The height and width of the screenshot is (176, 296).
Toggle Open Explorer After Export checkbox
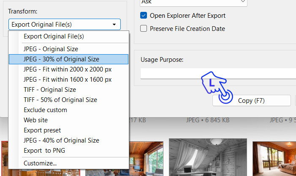click(x=144, y=16)
